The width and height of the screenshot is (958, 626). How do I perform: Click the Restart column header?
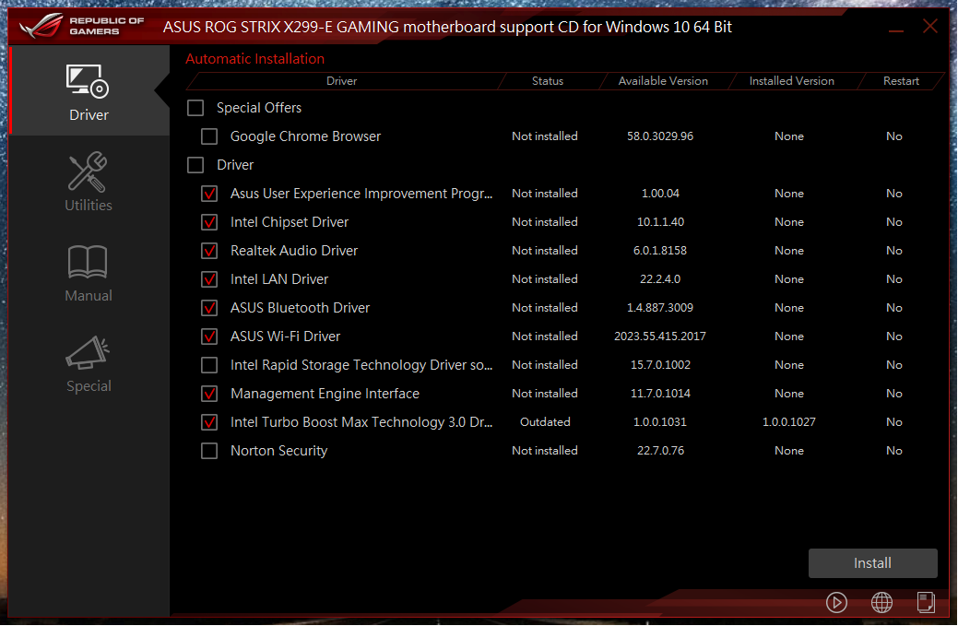click(901, 80)
